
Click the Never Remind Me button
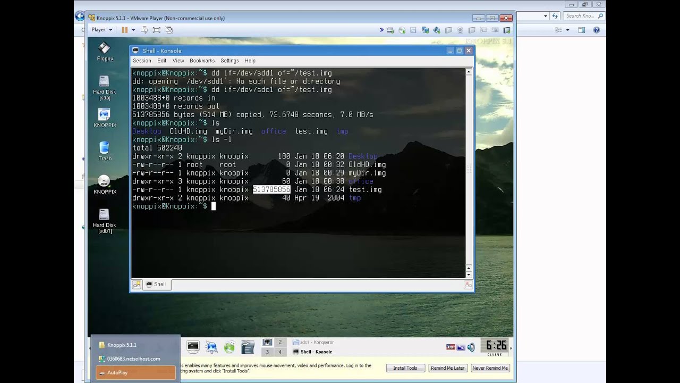(490, 368)
